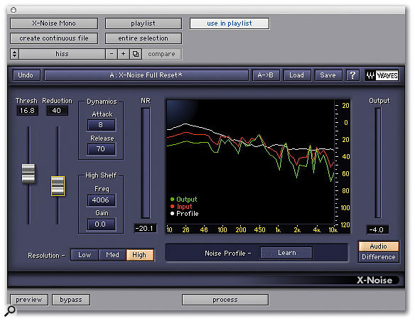Click the Thresh value field 16.8
415x321 pixels.
tap(27, 111)
